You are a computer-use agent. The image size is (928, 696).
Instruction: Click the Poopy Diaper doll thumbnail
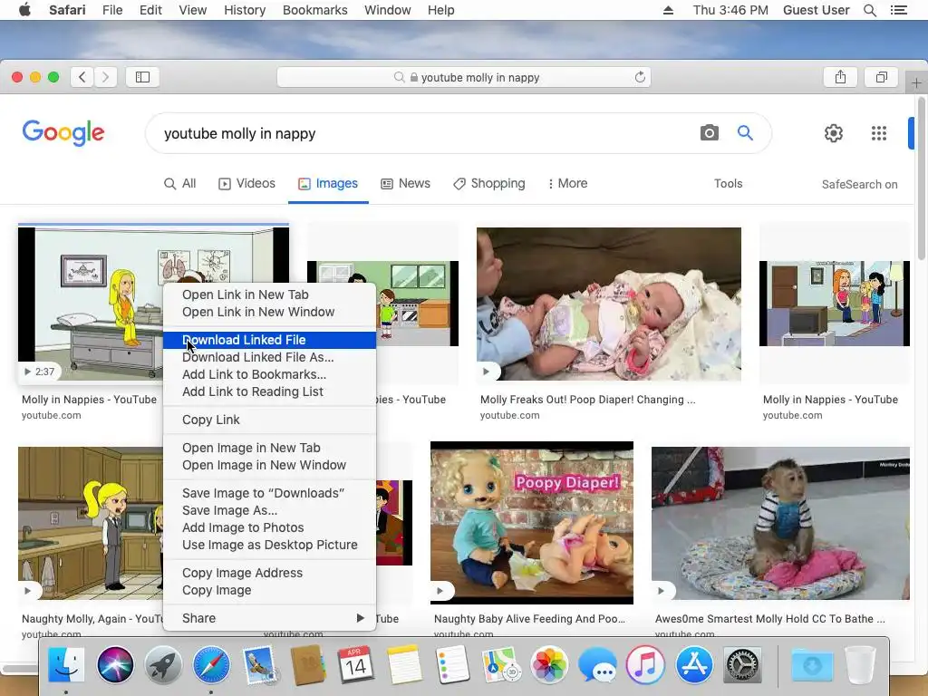click(531, 523)
